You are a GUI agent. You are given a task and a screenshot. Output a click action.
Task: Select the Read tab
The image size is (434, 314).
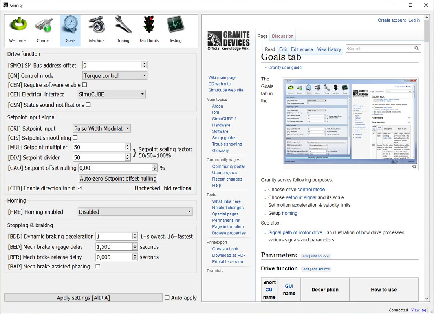tap(269, 49)
